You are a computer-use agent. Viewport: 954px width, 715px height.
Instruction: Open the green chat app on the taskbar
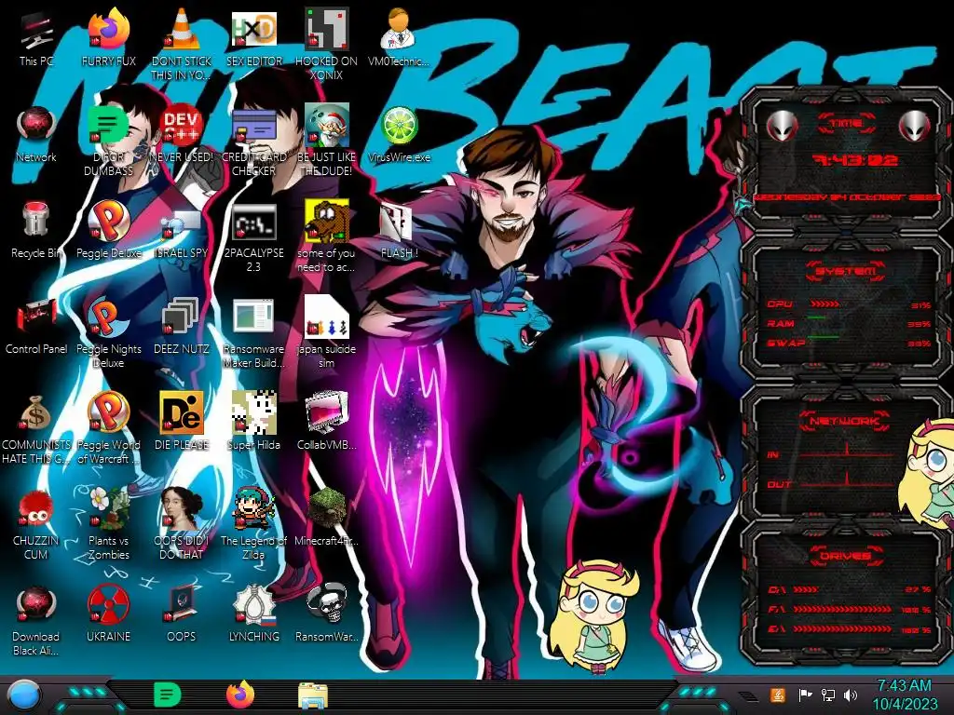[x=168, y=695]
